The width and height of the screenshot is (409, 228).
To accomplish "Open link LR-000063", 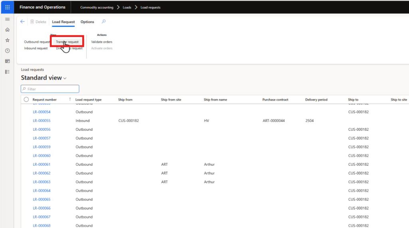I will [42, 182].
